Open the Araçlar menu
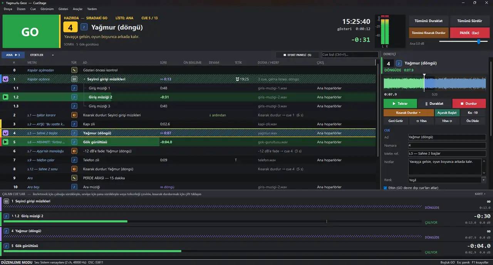Image resolution: width=493 pixels, height=265 pixels. [x=78, y=9]
